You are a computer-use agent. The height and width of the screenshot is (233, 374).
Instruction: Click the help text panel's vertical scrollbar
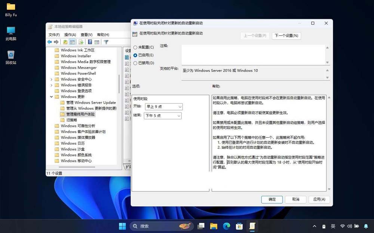[328, 143]
